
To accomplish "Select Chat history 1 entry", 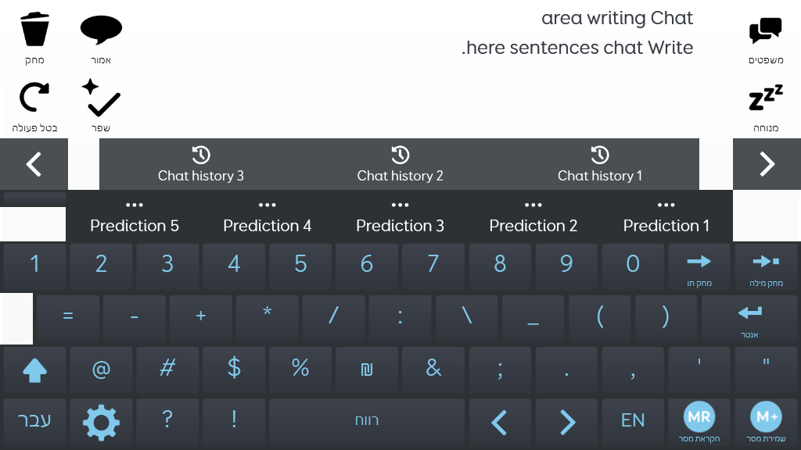I will (x=600, y=164).
